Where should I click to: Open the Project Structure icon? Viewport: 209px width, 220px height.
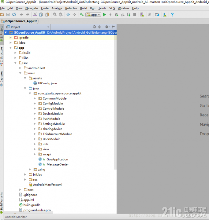(157, 15)
